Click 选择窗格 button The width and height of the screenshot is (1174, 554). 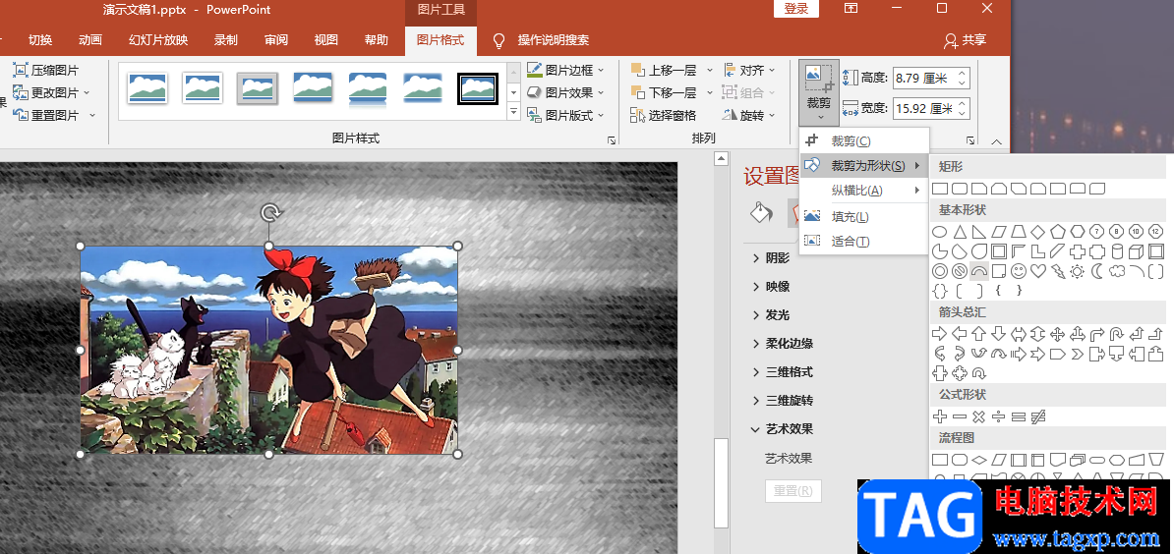pos(664,115)
